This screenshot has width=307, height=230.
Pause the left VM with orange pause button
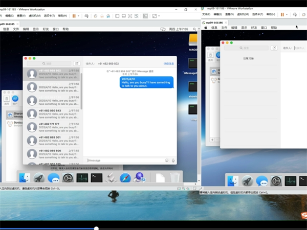click(74, 16)
